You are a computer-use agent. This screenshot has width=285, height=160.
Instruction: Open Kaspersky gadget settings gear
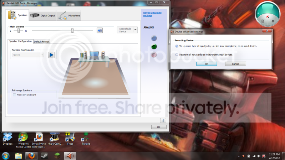pyautogui.click(x=273, y=21)
